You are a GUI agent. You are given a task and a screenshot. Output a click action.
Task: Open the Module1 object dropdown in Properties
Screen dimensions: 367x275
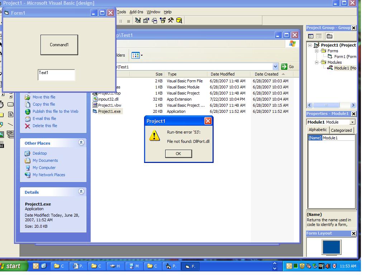click(352, 122)
